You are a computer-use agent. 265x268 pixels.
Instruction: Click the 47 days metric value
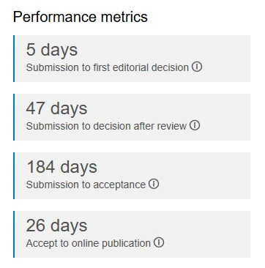56,108
